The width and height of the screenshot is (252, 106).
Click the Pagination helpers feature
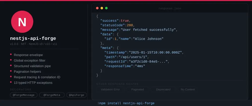[27, 72]
